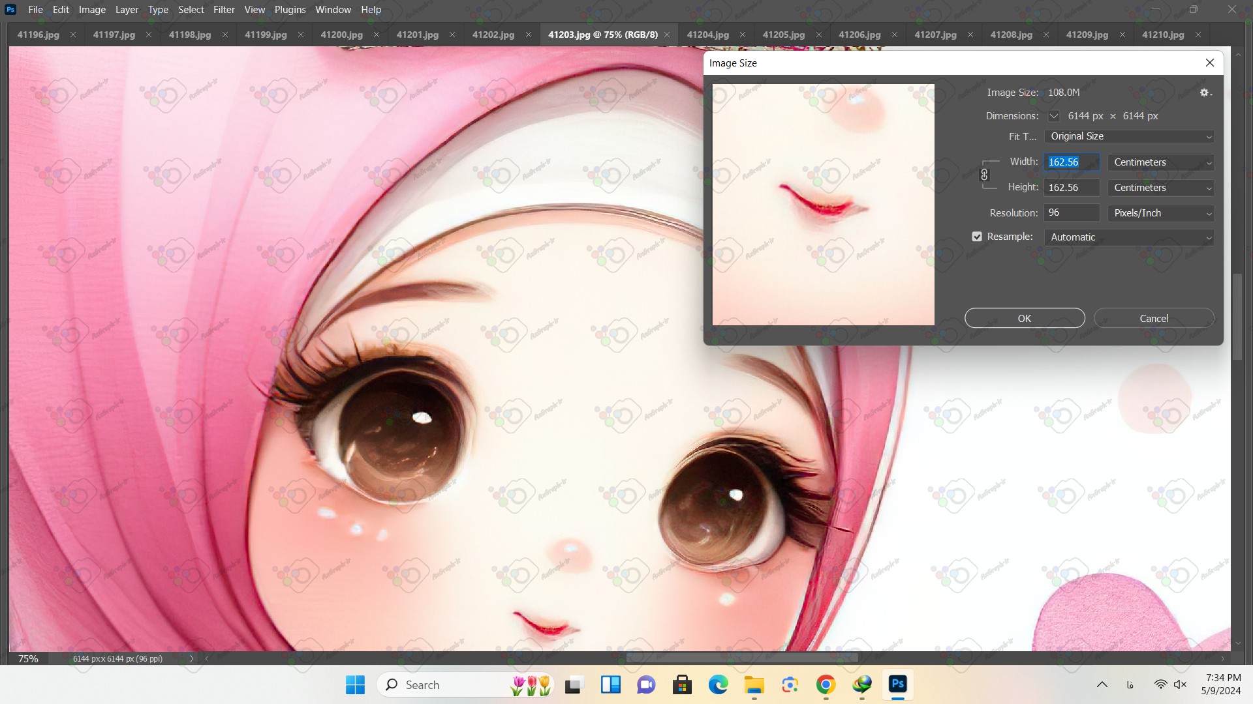
Task: Click the horizontal canvas scrollbar
Action: 742,658
